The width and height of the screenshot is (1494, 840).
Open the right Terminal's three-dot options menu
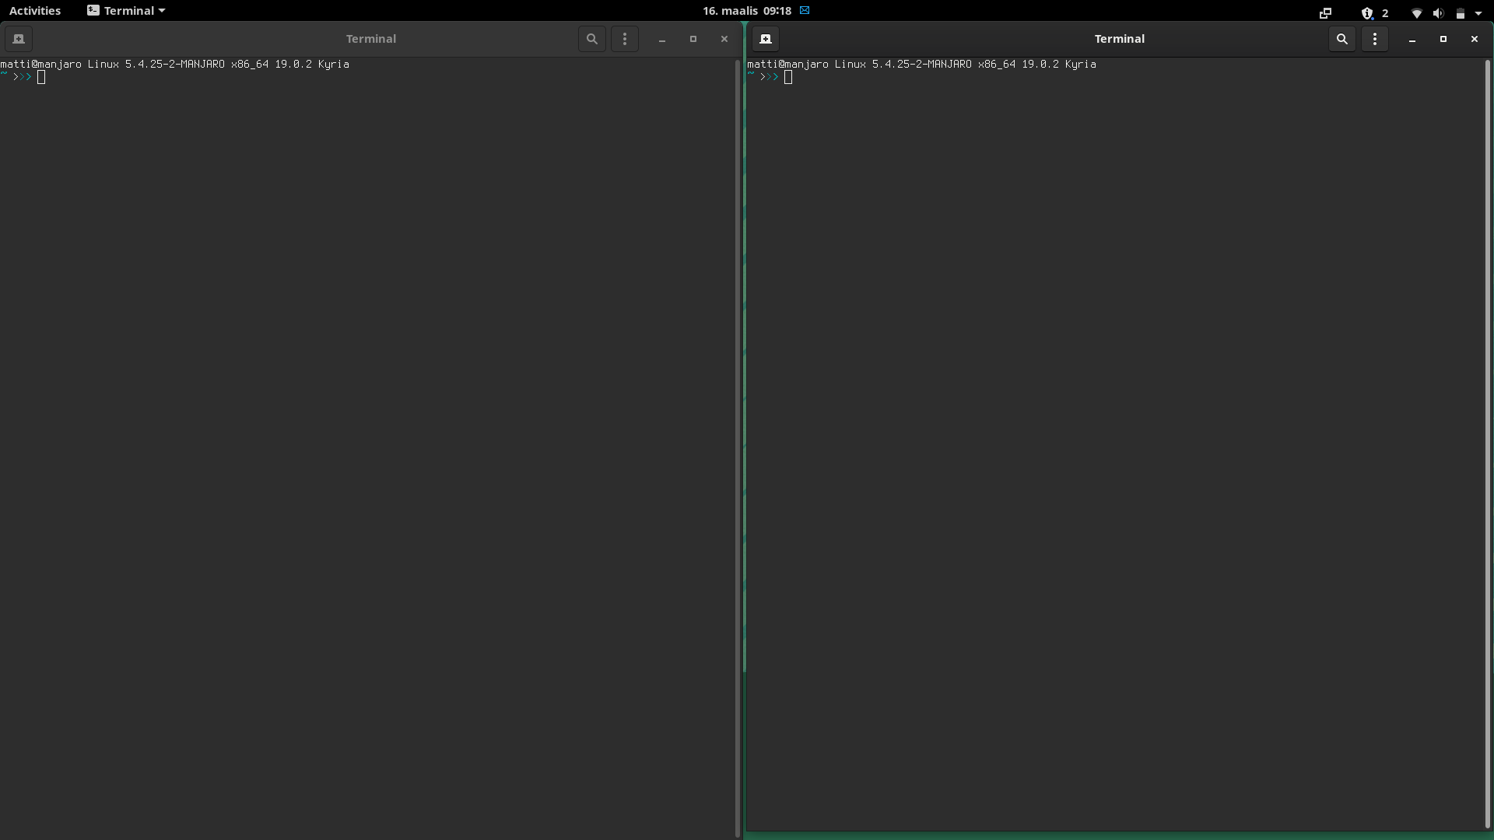(1374, 39)
